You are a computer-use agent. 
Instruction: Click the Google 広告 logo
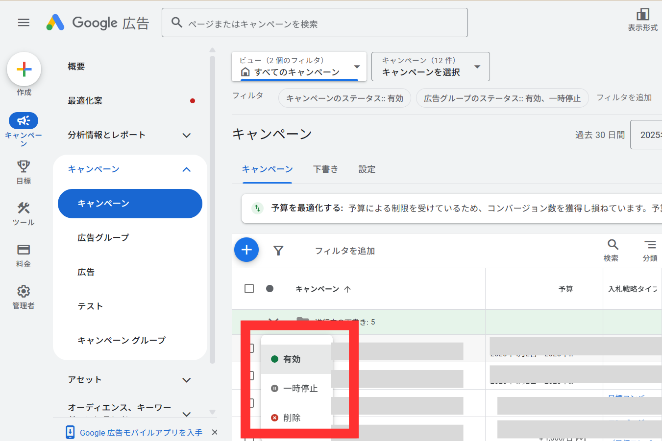98,23
